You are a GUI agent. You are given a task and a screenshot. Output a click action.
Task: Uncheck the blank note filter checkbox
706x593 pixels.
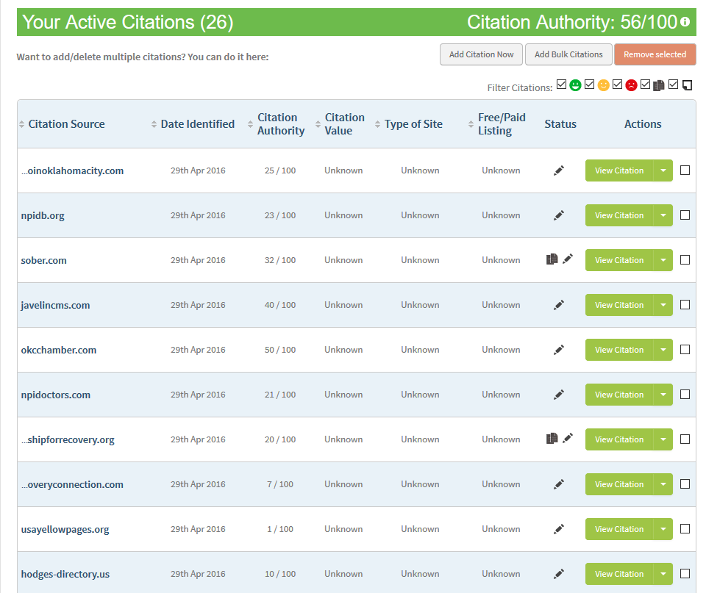[x=673, y=84]
